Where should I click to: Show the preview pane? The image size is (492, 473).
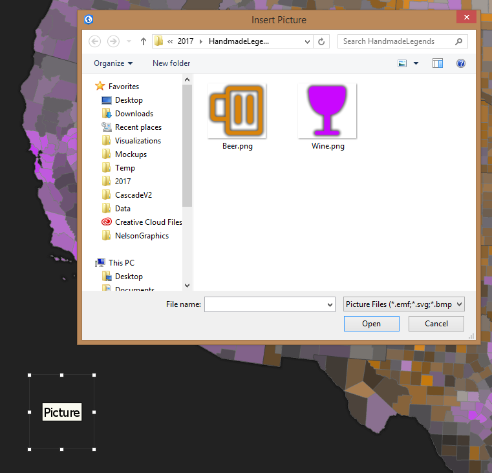[x=438, y=63]
